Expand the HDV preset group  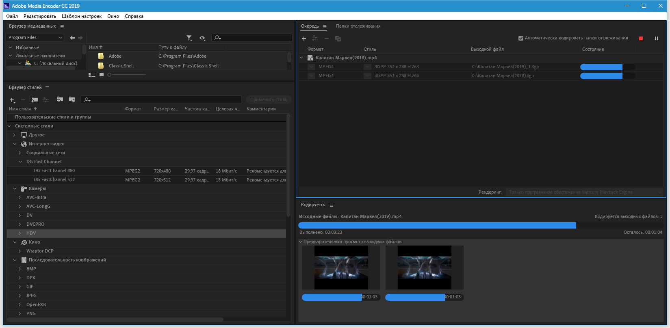pyautogui.click(x=20, y=233)
